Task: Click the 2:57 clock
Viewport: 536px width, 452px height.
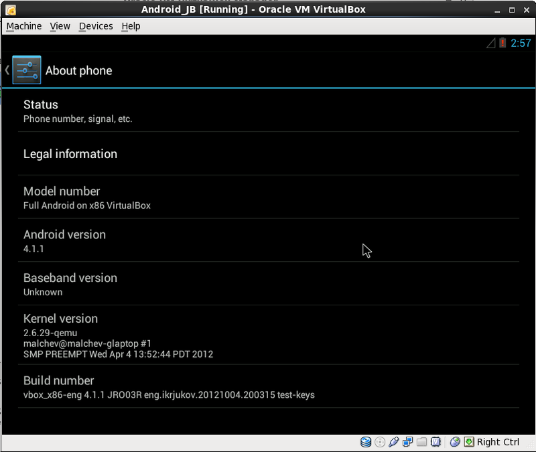Action: 521,43
